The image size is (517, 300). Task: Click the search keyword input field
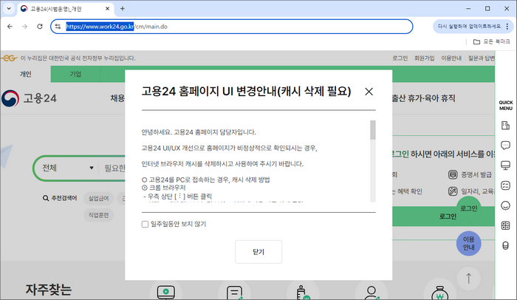[114, 168]
